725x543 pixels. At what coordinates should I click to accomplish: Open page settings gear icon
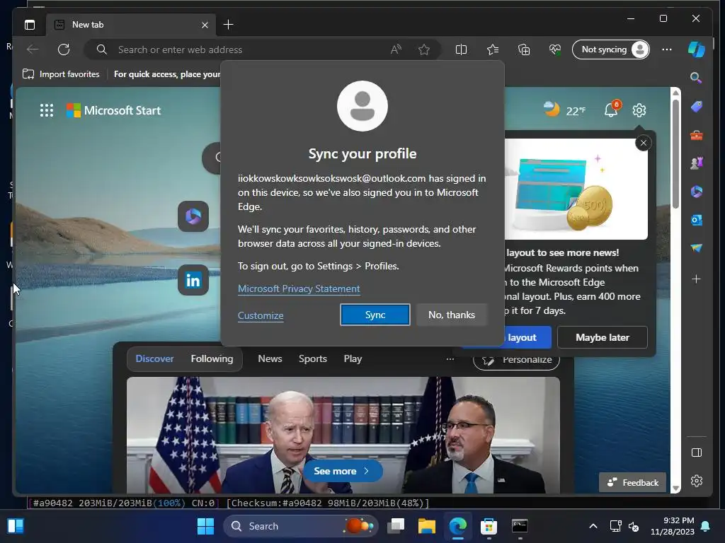[x=639, y=110]
